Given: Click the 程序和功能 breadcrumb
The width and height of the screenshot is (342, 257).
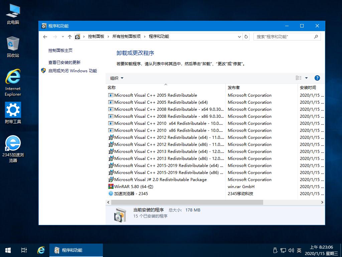Looking at the screenshot, I should click(x=159, y=36).
